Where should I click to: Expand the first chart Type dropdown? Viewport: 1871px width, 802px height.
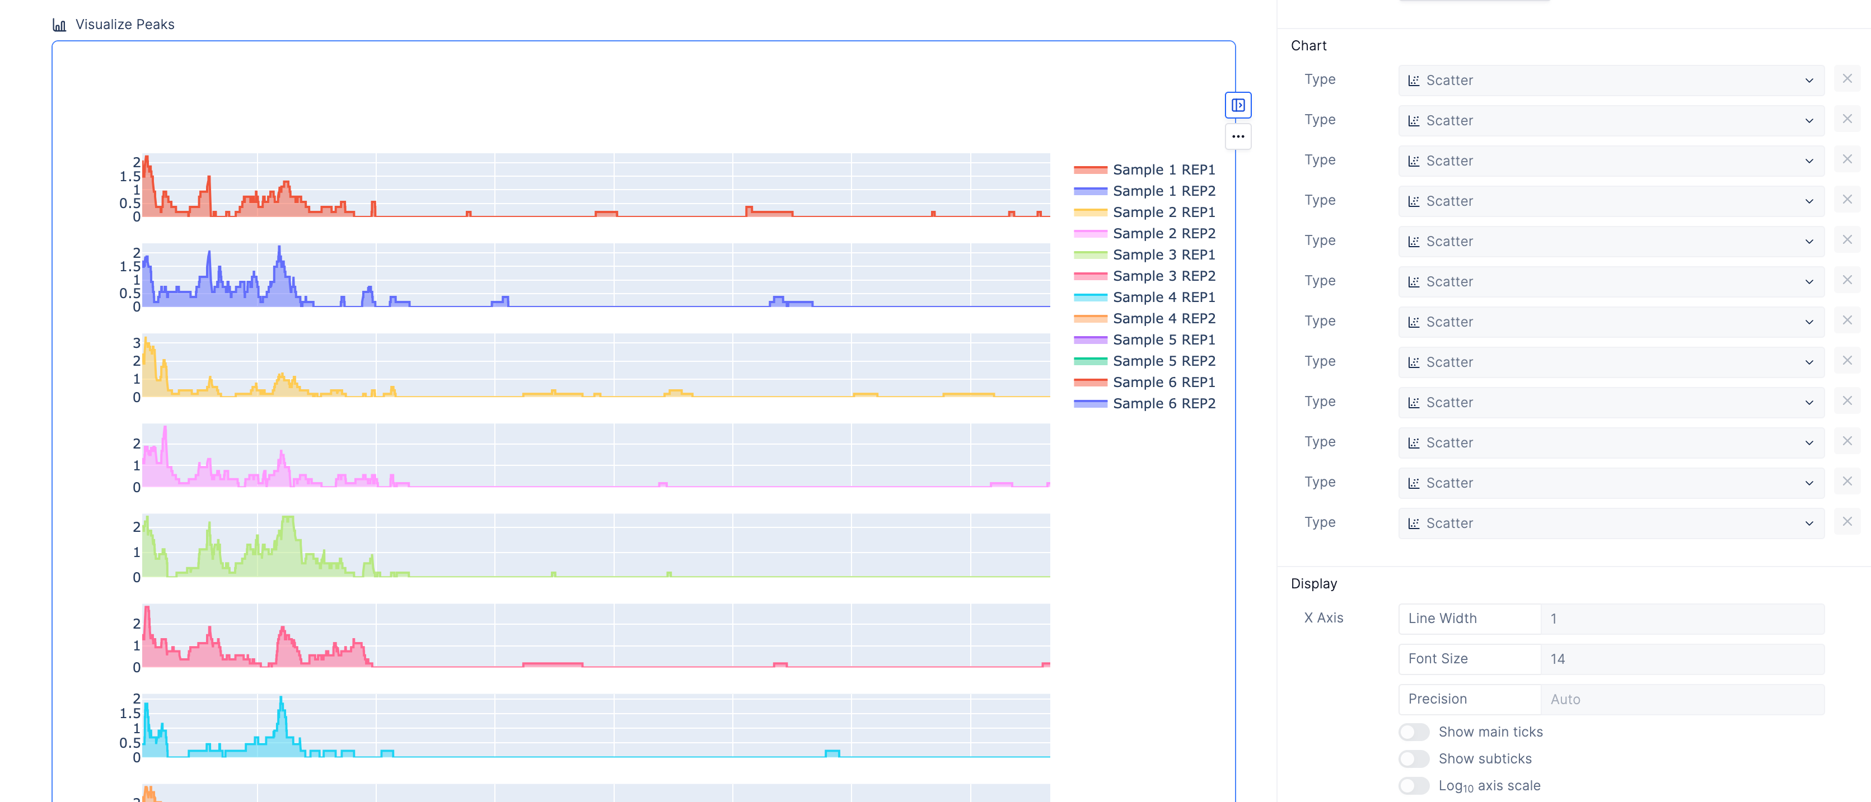[x=1610, y=81]
